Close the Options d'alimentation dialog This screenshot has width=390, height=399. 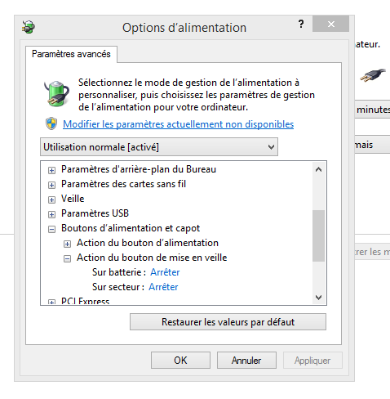[x=330, y=24]
